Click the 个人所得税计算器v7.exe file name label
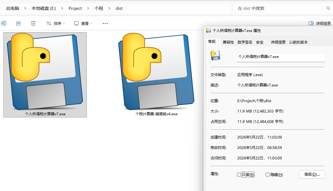The width and height of the screenshot is (333, 191). 45,114
